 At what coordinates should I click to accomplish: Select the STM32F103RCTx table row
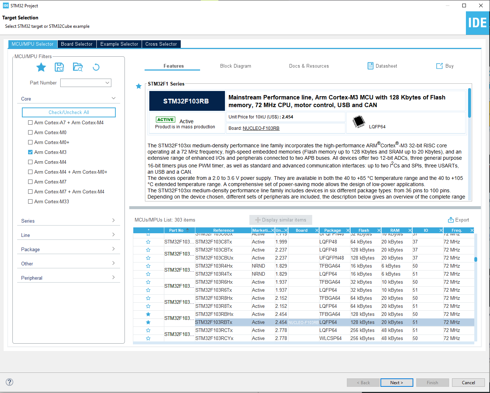coord(304,330)
